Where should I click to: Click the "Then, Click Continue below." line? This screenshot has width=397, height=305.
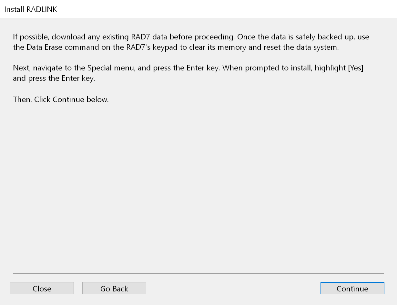click(x=61, y=100)
